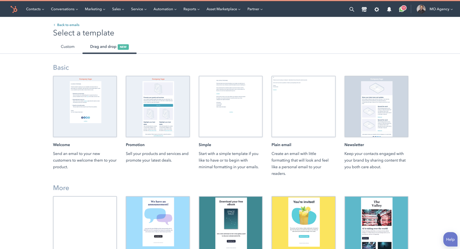The width and height of the screenshot is (460, 249).
Task: Click the NEW badge on Drag and drop
Action: click(x=123, y=47)
